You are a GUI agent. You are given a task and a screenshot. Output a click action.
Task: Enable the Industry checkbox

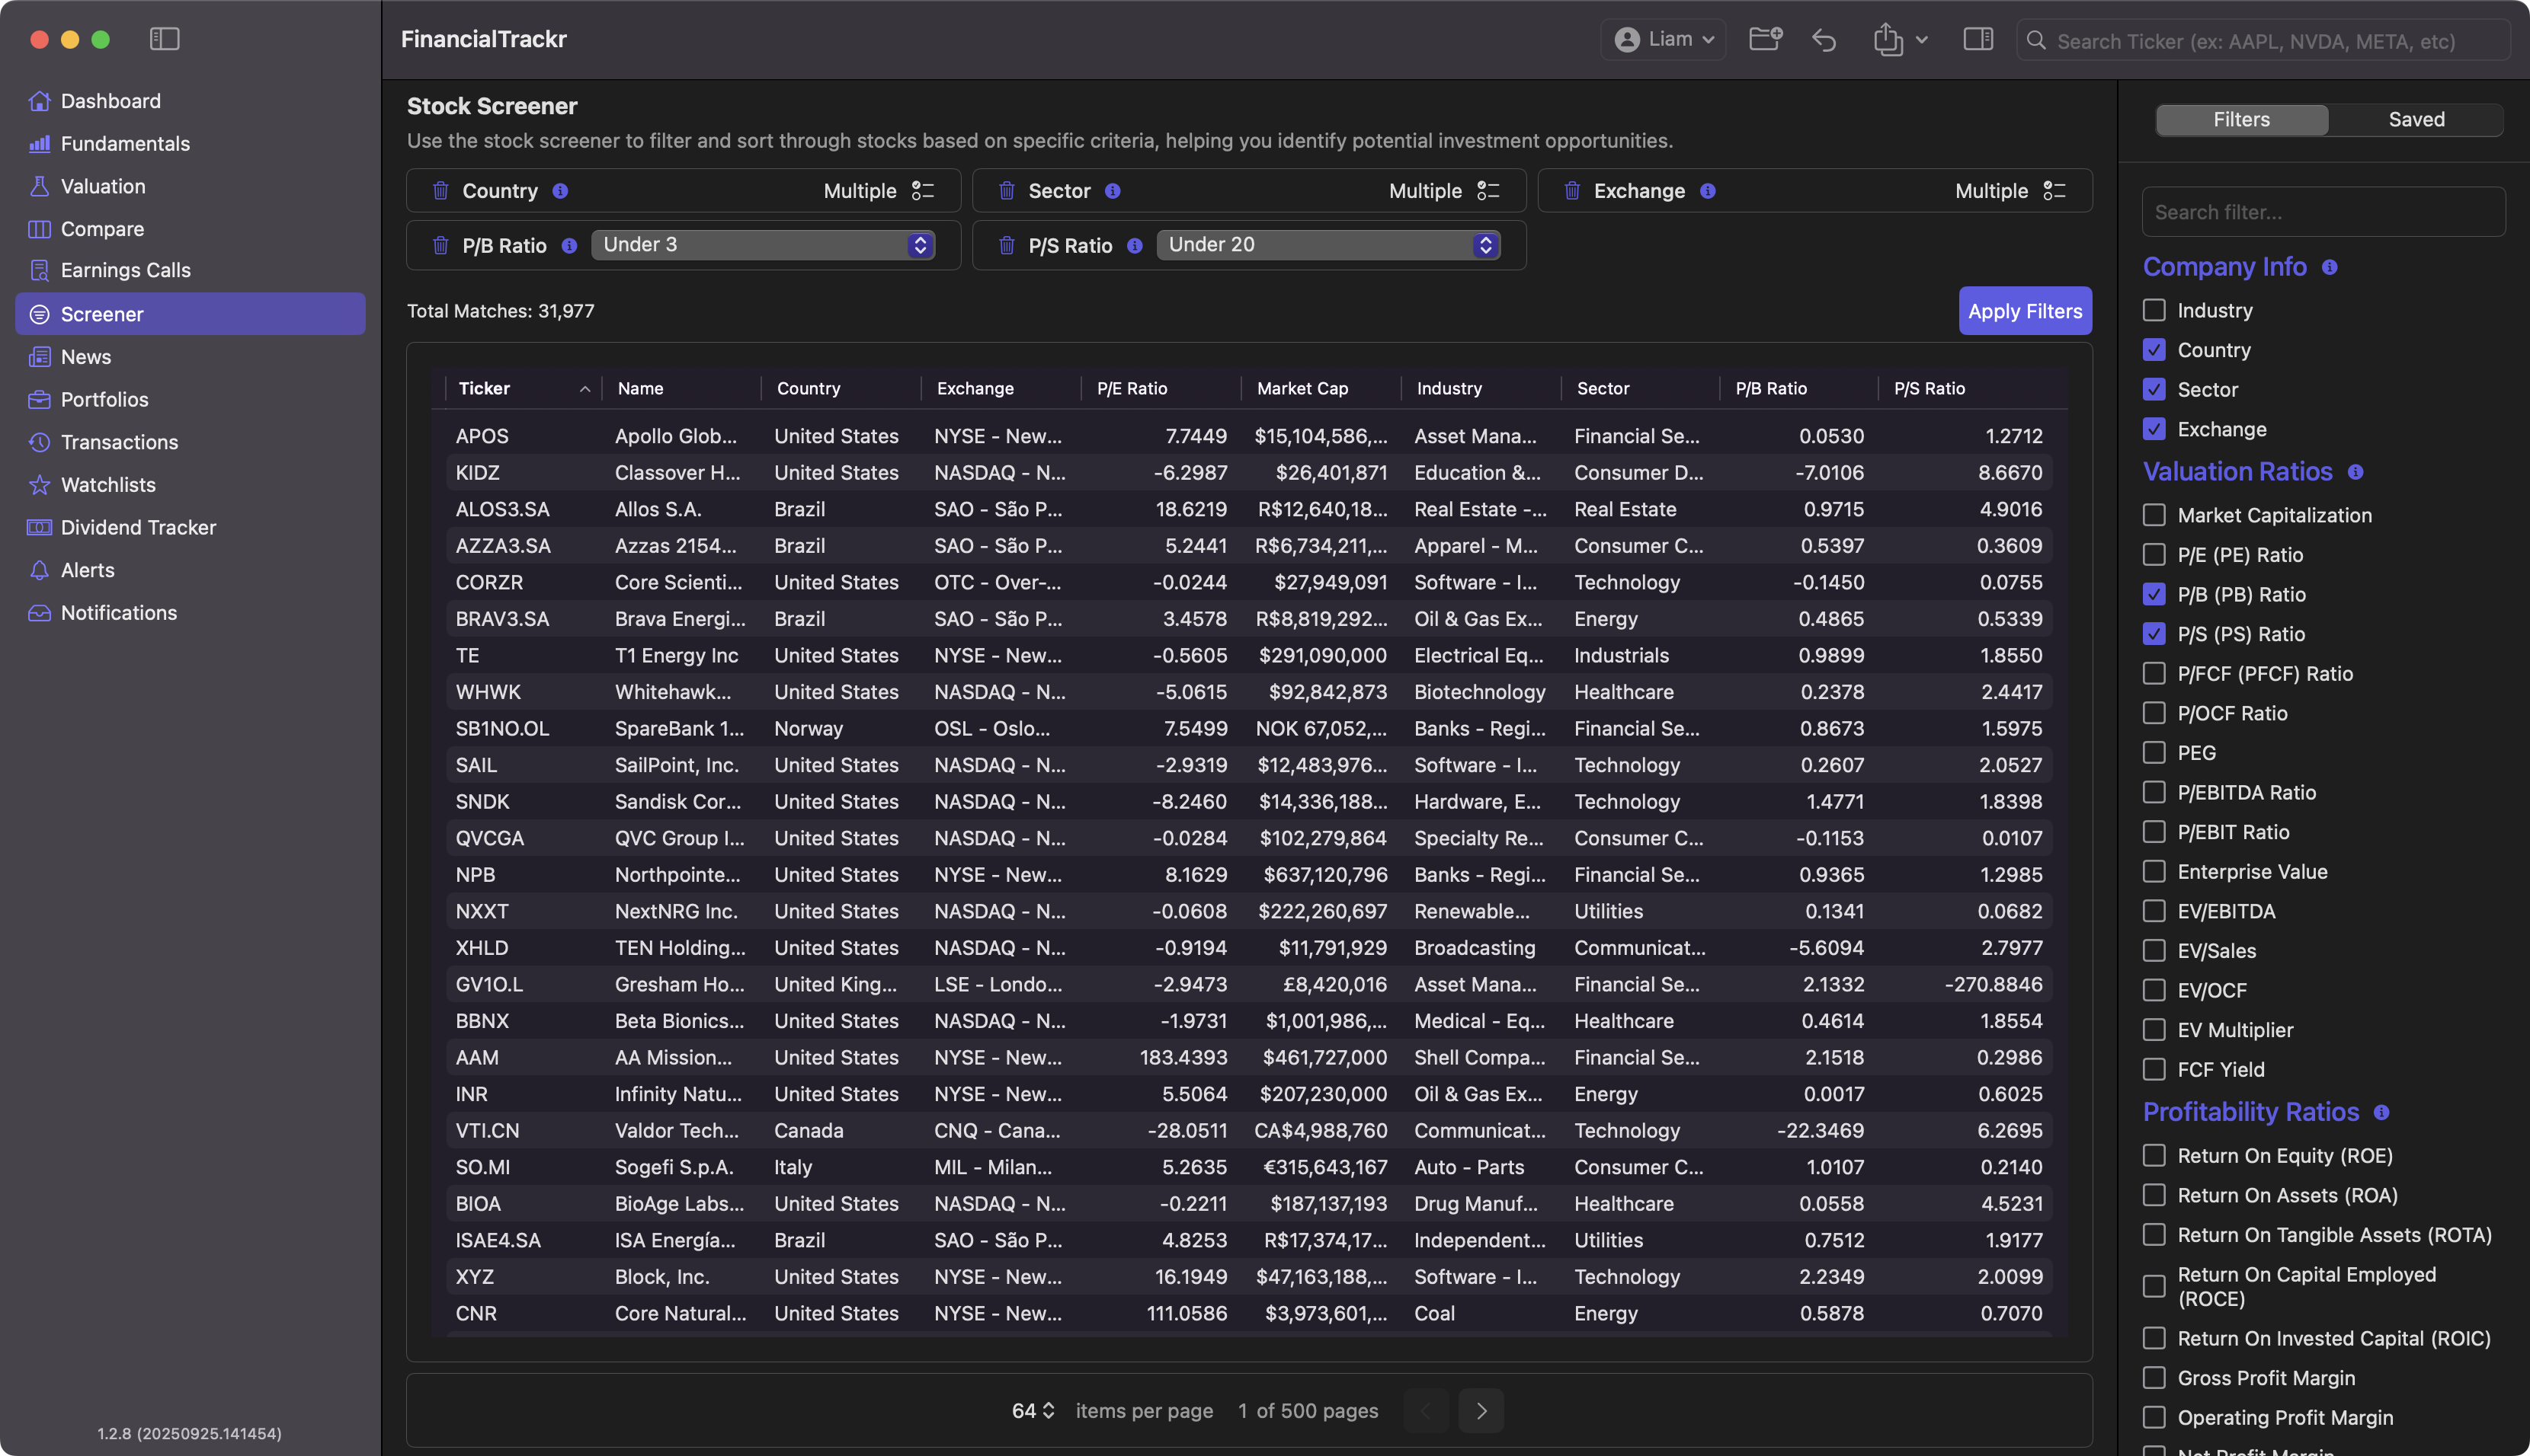tap(2154, 310)
